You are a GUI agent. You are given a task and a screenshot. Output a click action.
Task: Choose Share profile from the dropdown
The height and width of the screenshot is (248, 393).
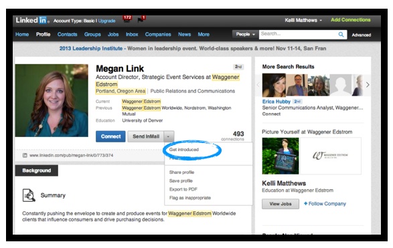pos(181,172)
